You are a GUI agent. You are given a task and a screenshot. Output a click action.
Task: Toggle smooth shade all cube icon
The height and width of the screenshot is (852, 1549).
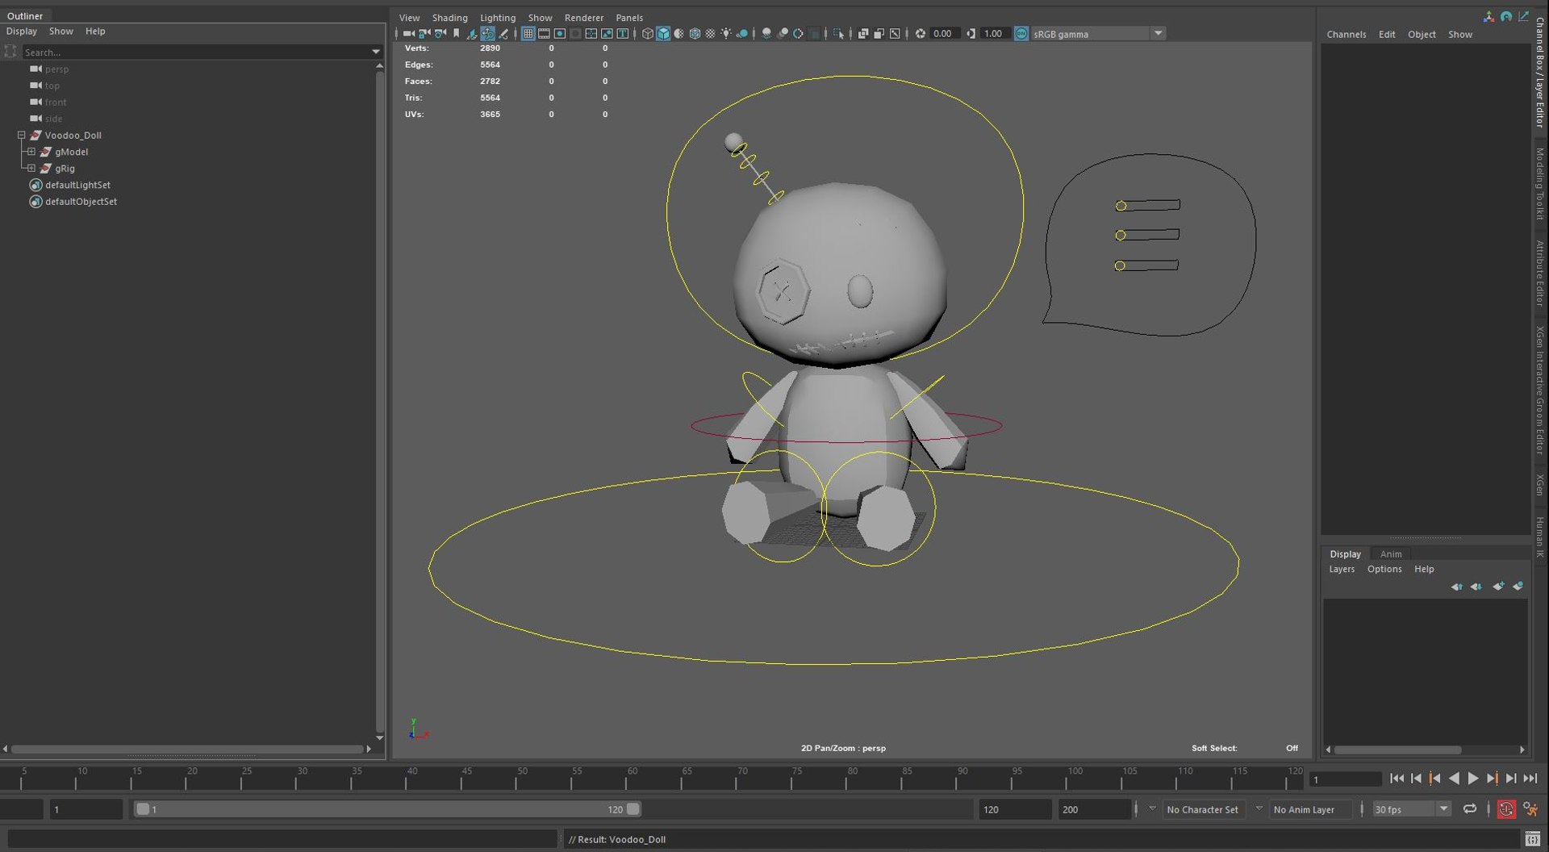(663, 34)
